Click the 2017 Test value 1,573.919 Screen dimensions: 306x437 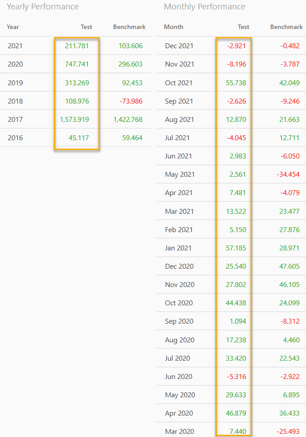coord(74,120)
